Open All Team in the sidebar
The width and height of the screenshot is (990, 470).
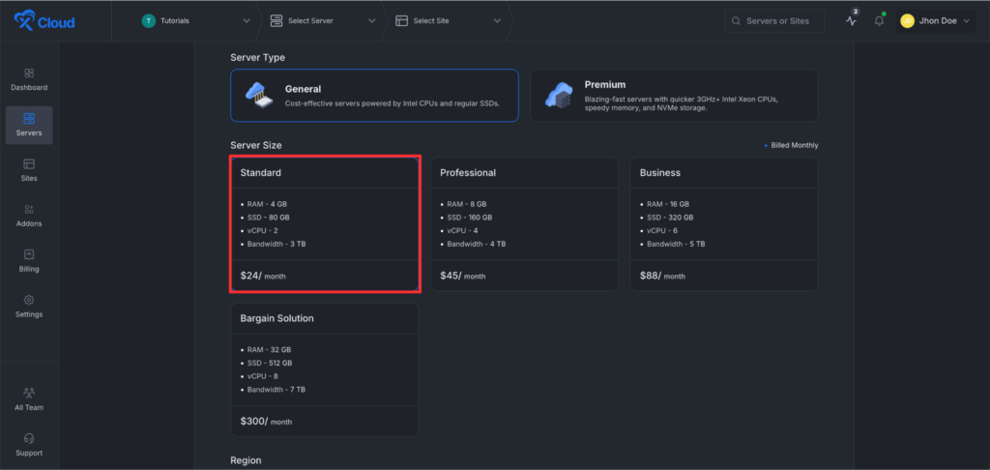coord(29,394)
